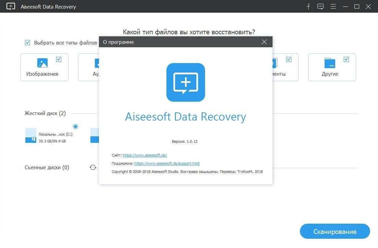Open the support.html support link
Viewport: 378px width, 248px height.
(x=167, y=163)
